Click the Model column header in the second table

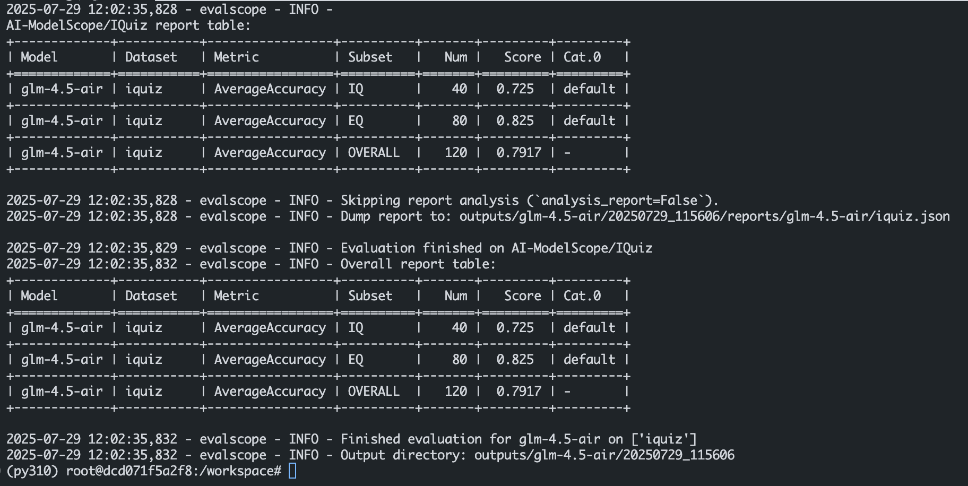pos(39,296)
